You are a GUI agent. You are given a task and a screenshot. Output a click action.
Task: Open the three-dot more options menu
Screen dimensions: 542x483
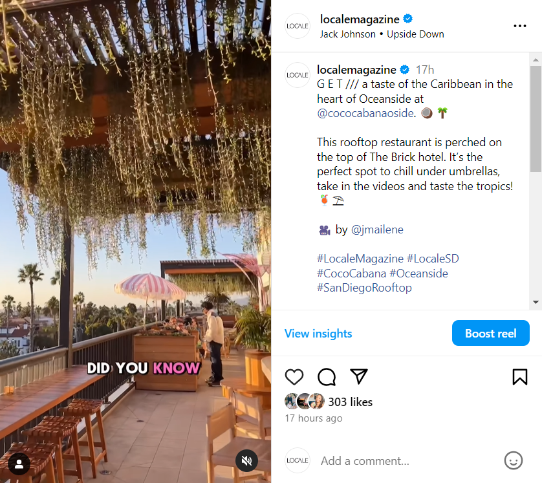click(520, 26)
